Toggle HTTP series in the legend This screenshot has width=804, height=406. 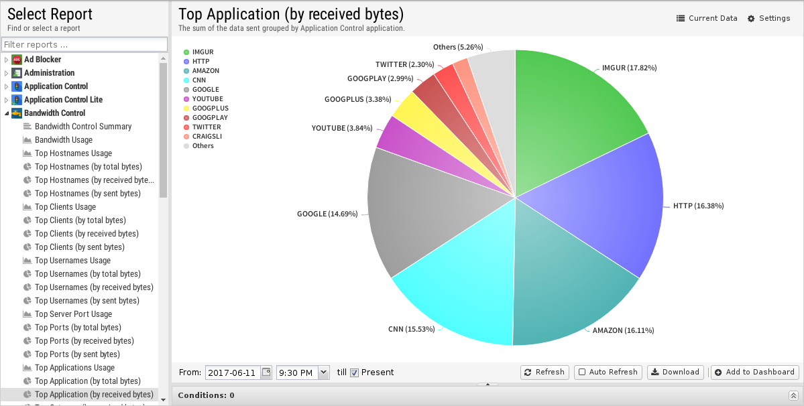coord(196,62)
